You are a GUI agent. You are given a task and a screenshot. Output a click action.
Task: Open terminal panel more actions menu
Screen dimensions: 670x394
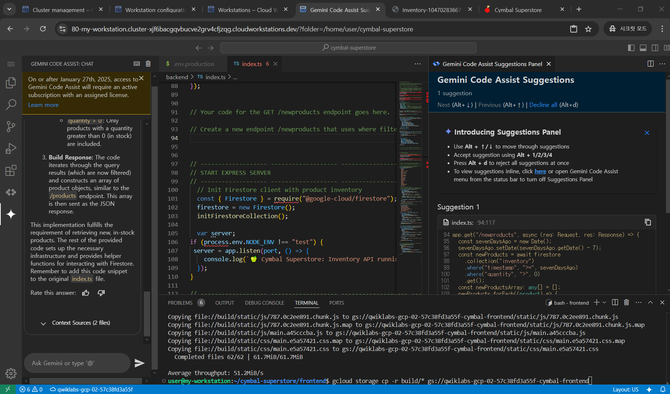pos(639,302)
